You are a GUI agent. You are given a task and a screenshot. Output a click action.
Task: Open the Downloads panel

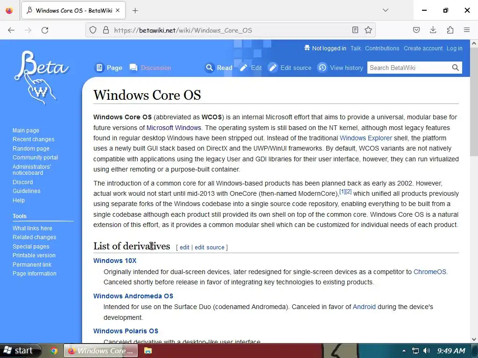tap(433, 30)
